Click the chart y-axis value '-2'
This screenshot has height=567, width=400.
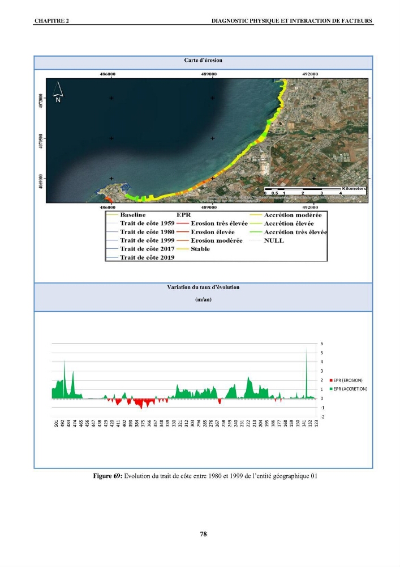[x=322, y=417]
